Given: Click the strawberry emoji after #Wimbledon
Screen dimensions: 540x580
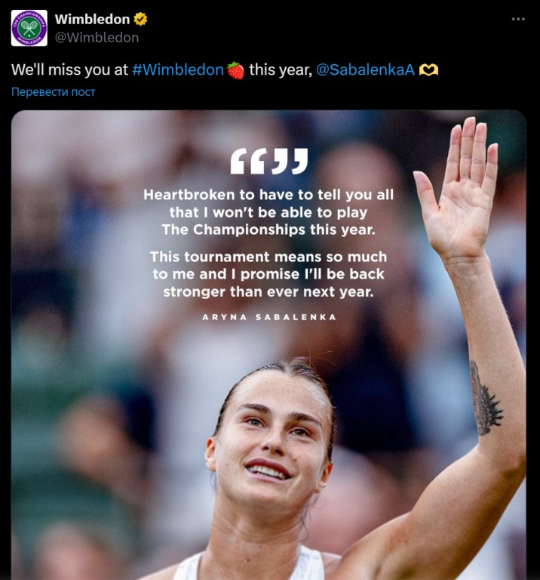Looking at the screenshot, I should [x=235, y=70].
